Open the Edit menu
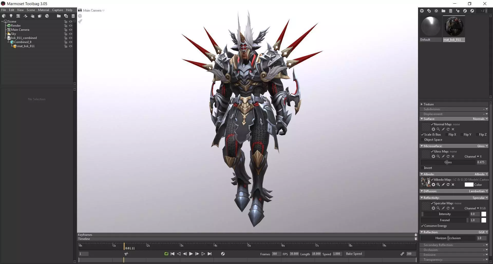Screen dimensions: 493x264 point(12,10)
